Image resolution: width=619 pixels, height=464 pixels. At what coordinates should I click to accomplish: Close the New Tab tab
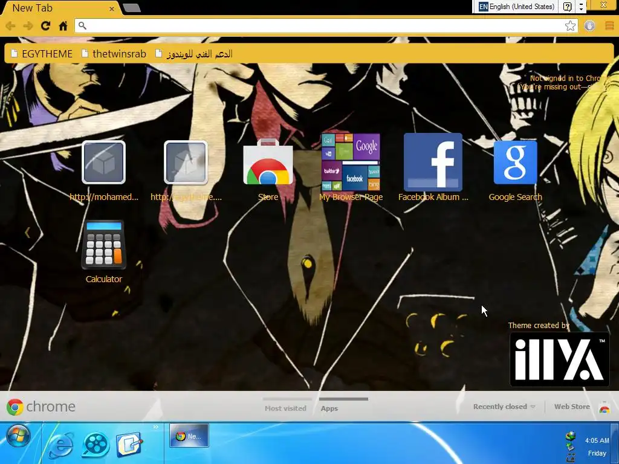point(112,8)
